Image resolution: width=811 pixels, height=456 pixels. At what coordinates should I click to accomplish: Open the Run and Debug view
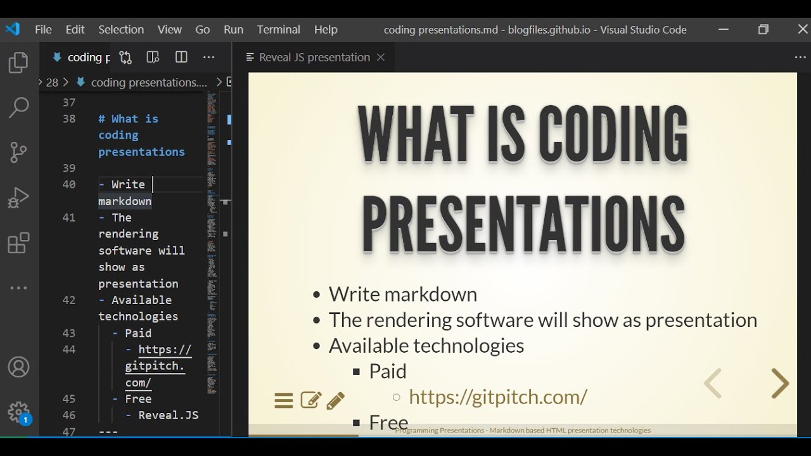[18, 198]
